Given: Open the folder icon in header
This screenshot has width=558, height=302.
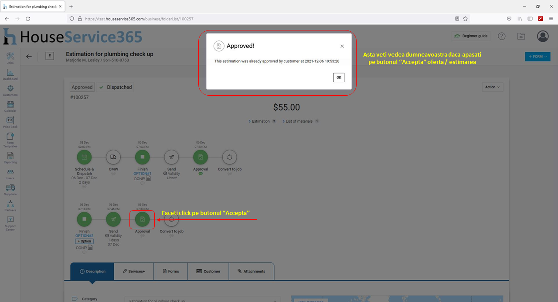Looking at the screenshot, I should point(521,36).
